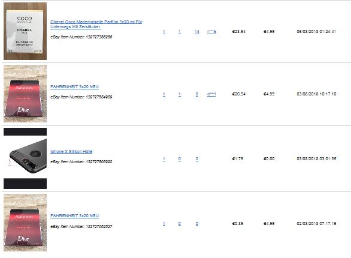The width and height of the screenshot is (351, 258).
Task: Open first FAHRENHEIT 3x20 NEU listing
Action: pyautogui.click(x=74, y=87)
